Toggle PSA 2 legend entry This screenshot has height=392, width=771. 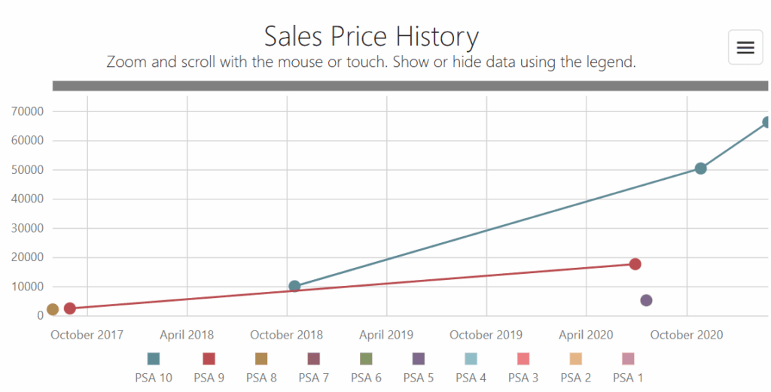pyautogui.click(x=575, y=359)
